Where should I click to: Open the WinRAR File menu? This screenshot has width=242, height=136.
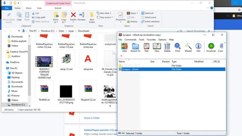(120, 40)
